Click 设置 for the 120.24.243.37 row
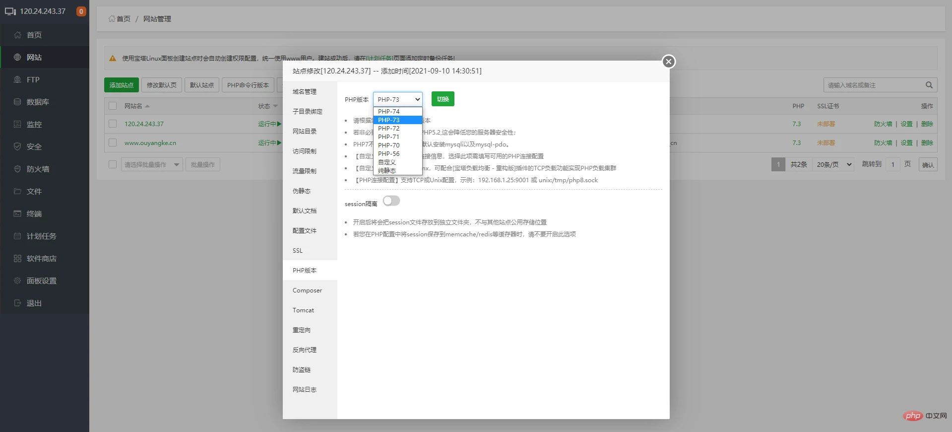 coord(906,124)
